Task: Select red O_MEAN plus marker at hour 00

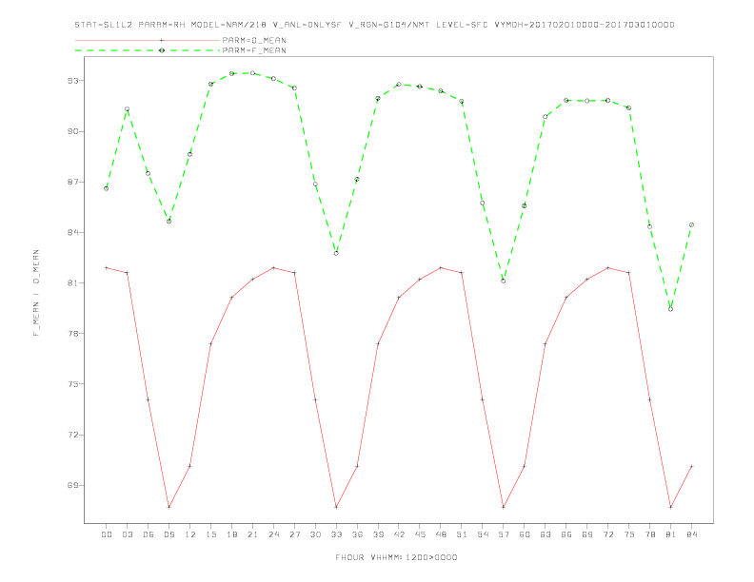Action: click(x=107, y=268)
